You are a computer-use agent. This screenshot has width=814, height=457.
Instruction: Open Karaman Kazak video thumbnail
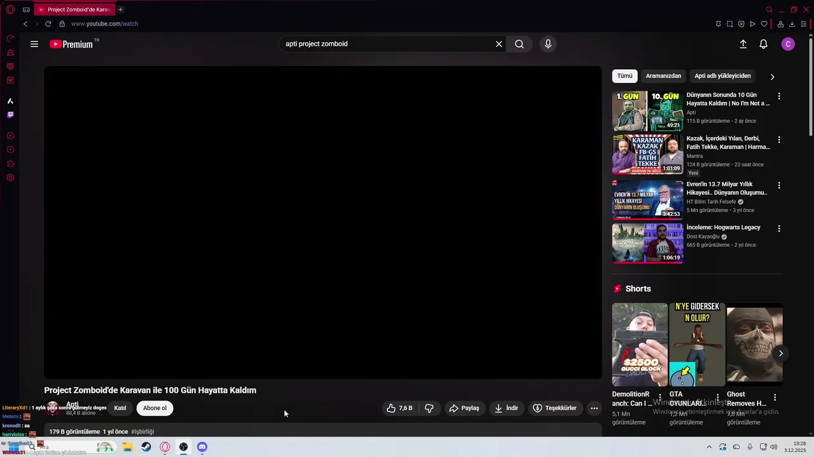pyautogui.click(x=647, y=154)
